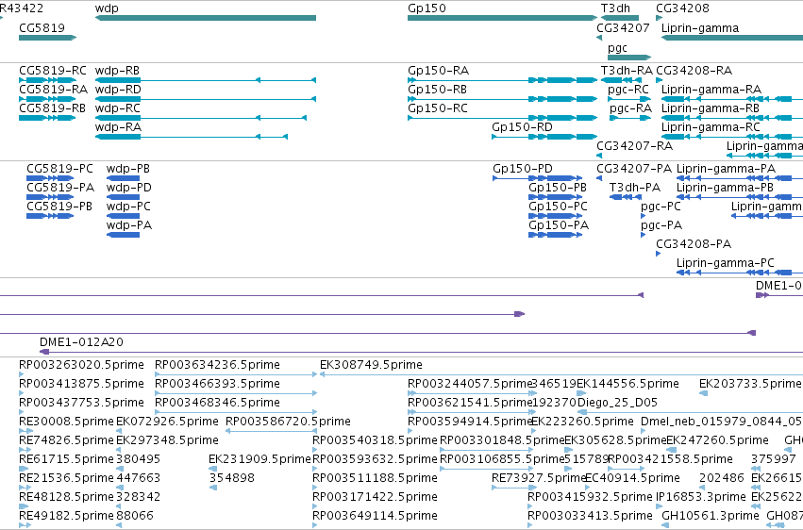
Task: Select the Gp150-RA transcript
Action: coord(438,70)
